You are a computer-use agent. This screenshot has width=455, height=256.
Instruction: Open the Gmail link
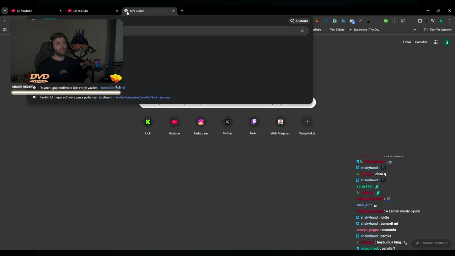pos(407,42)
